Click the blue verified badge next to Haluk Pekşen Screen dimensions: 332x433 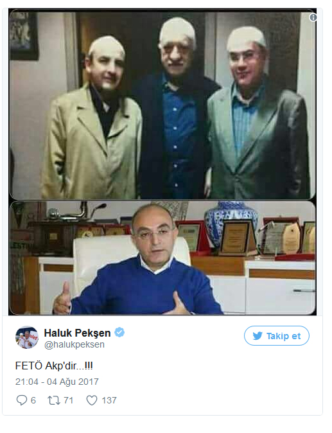coord(119,332)
